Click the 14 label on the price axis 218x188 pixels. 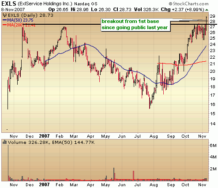(213, 124)
